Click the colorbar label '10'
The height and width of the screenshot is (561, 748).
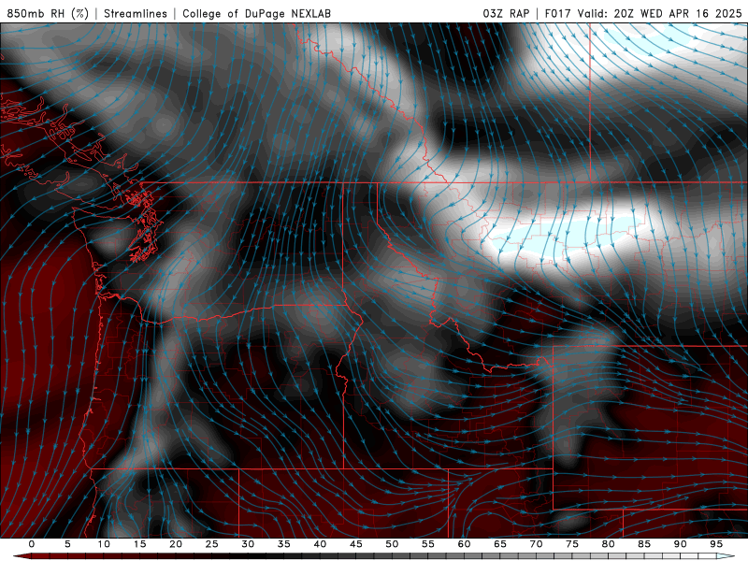click(x=104, y=544)
